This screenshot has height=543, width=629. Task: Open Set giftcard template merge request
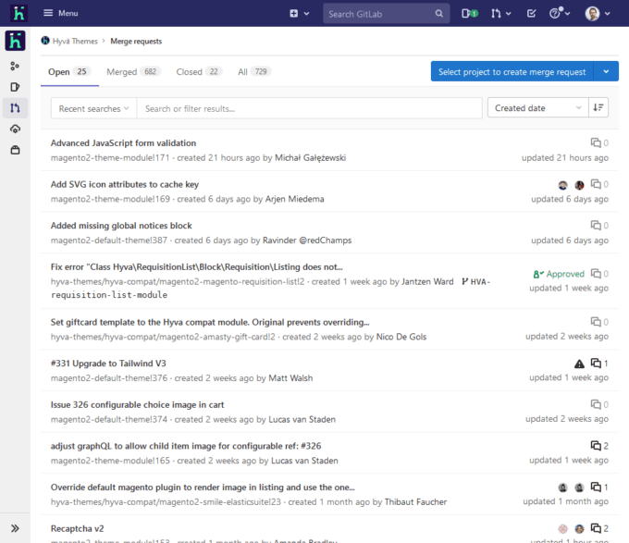click(210, 323)
